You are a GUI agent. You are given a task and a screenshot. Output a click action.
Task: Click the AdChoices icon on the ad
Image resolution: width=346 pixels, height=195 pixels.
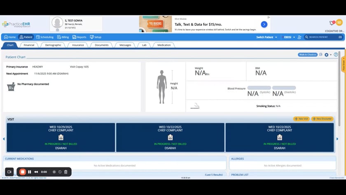point(269,17)
